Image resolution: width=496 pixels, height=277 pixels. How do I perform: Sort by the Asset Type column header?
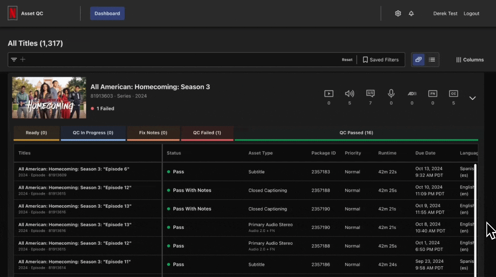click(260, 153)
